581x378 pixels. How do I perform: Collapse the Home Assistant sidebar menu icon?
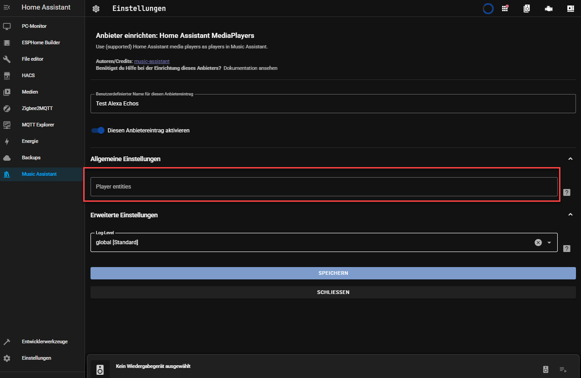(x=7, y=8)
